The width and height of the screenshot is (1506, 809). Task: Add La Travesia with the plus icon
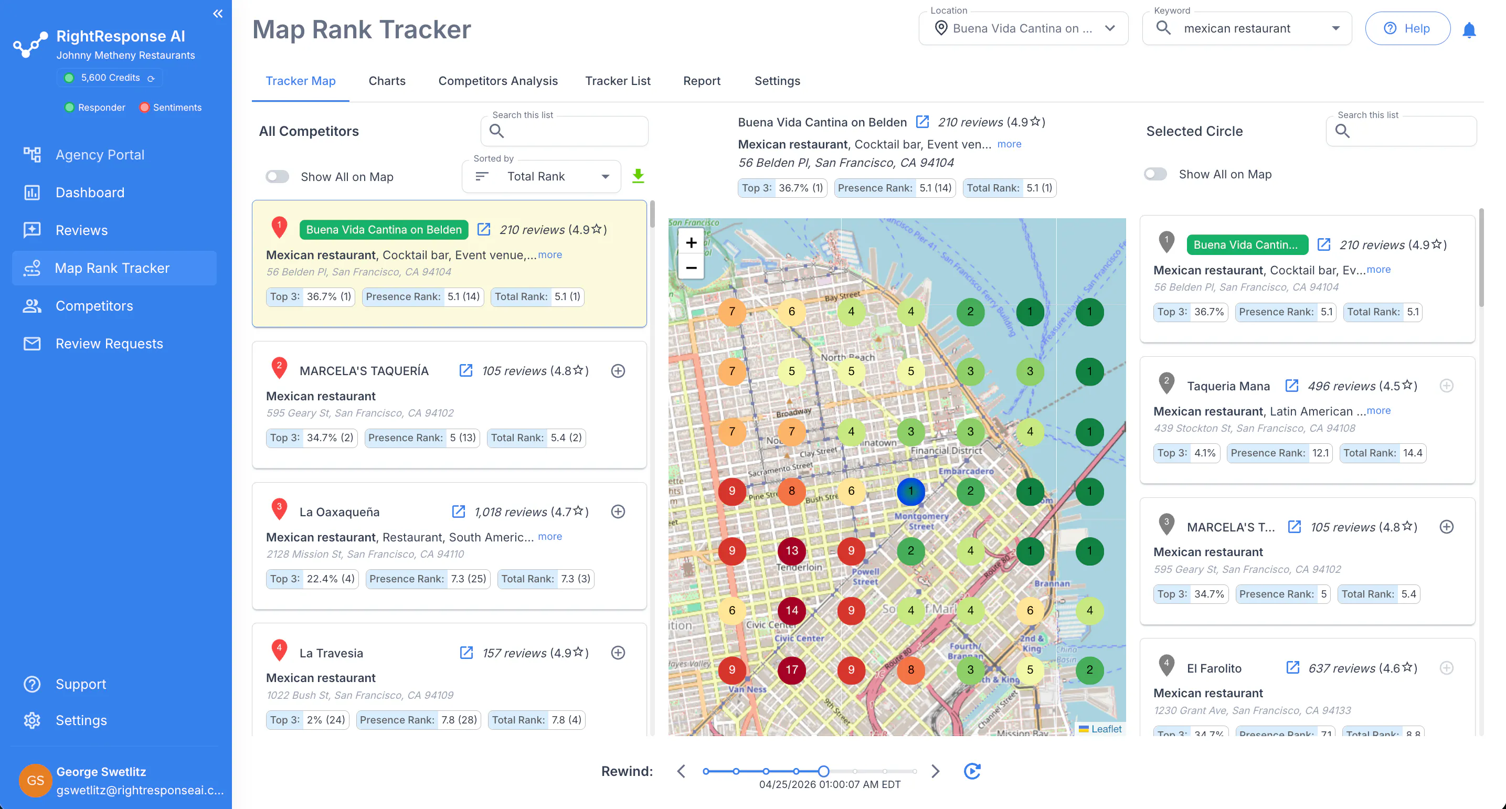pos(618,652)
